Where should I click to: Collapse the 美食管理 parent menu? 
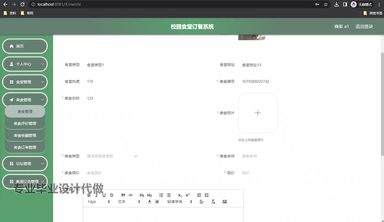[25, 100]
